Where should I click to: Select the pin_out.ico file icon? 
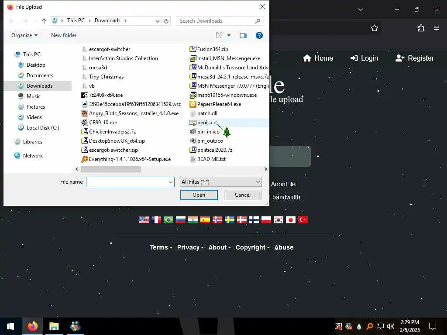(193, 141)
